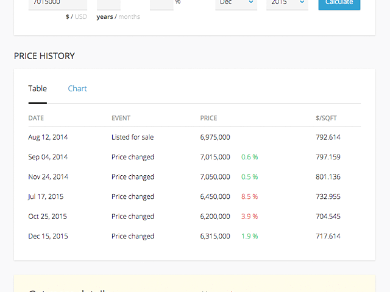The width and height of the screenshot is (390, 292).
Task: Click the Calculate button
Action: coord(339,4)
